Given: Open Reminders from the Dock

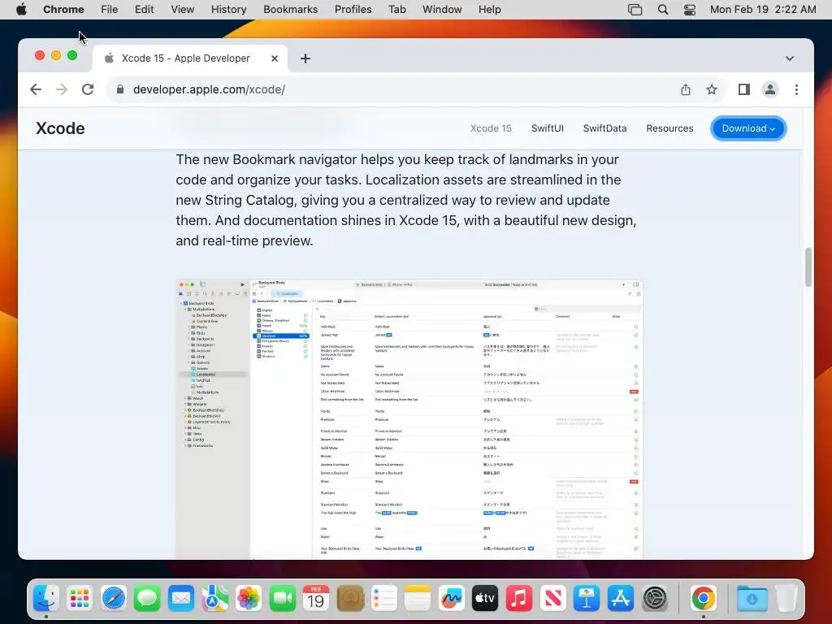Looking at the screenshot, I should [x=384, y=599].
